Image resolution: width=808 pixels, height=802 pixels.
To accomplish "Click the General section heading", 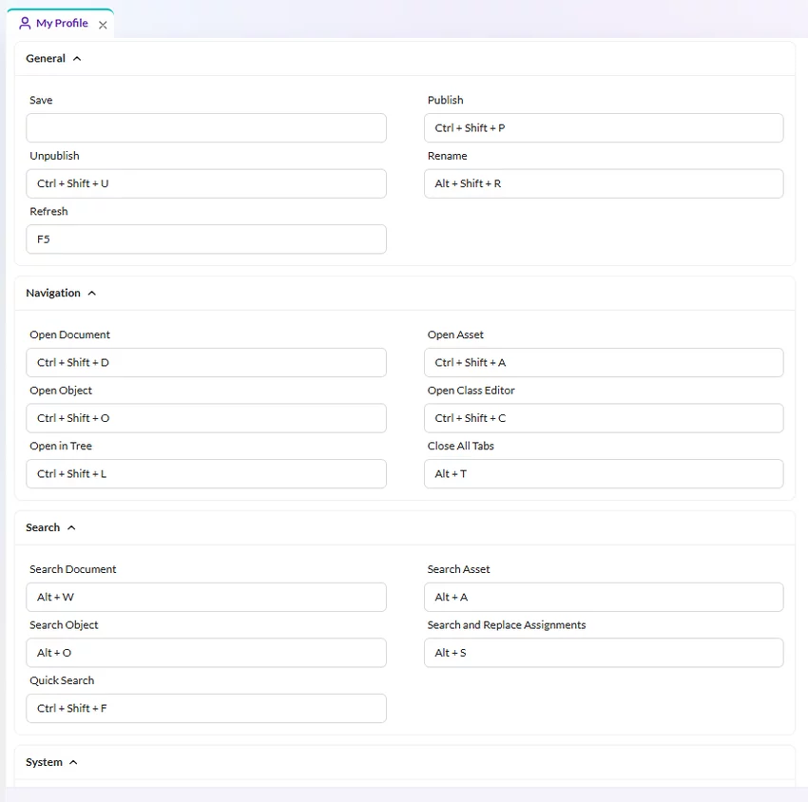I will [x=46, y=59].
